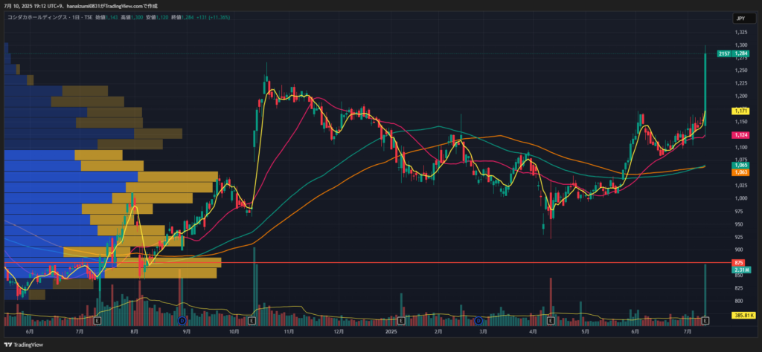Click the volume label 2.31M

(x=740, y=269)
